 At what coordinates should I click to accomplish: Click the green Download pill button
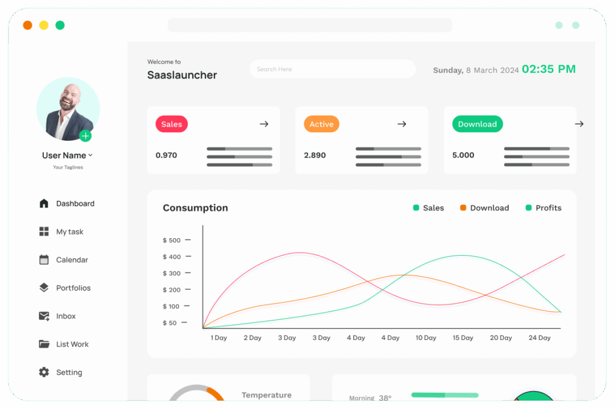coord(477,124)
